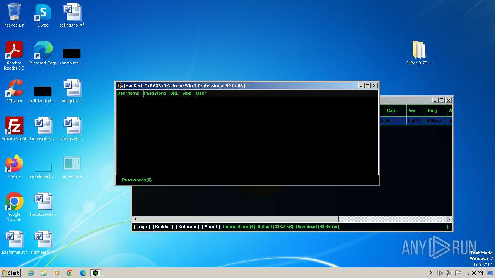Select the client row showing 000ms ping

[416, 121]
